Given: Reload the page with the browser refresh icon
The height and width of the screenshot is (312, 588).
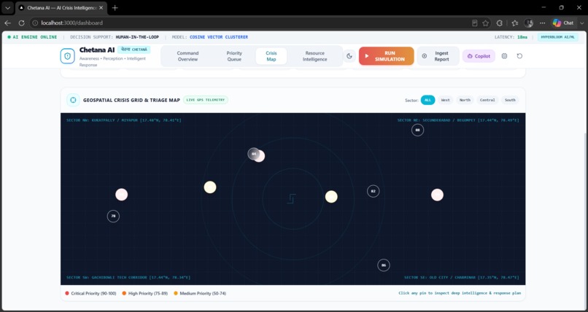Looking at the screenshot, I should [21, 23].
